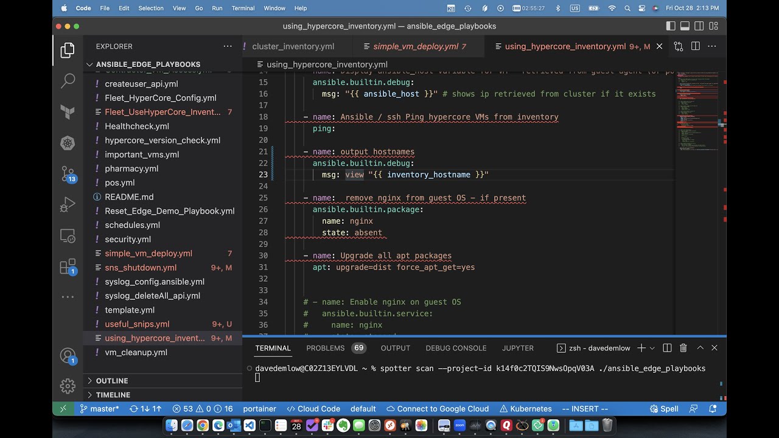The width and height of the screenshot is (779, 438).
Task: Open notifications bell in status bar
Action: [711, 409]
